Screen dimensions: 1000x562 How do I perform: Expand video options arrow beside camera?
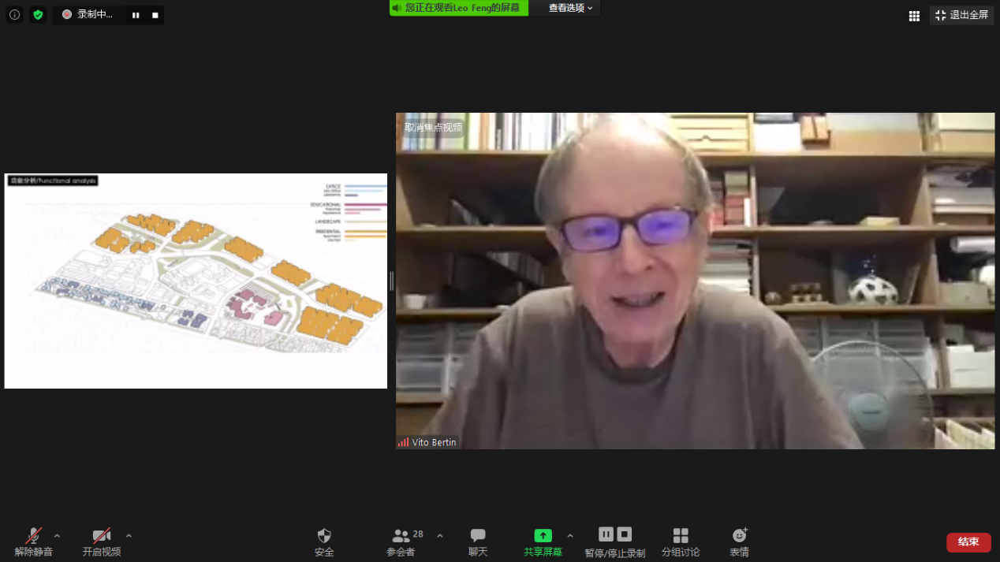tap(129, 536)
